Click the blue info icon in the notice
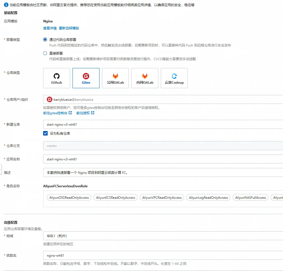 click(x=6, y=5)
